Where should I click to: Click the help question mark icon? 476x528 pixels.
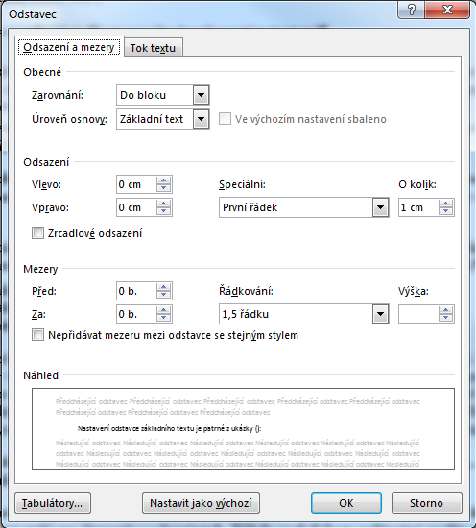(412, 10)
